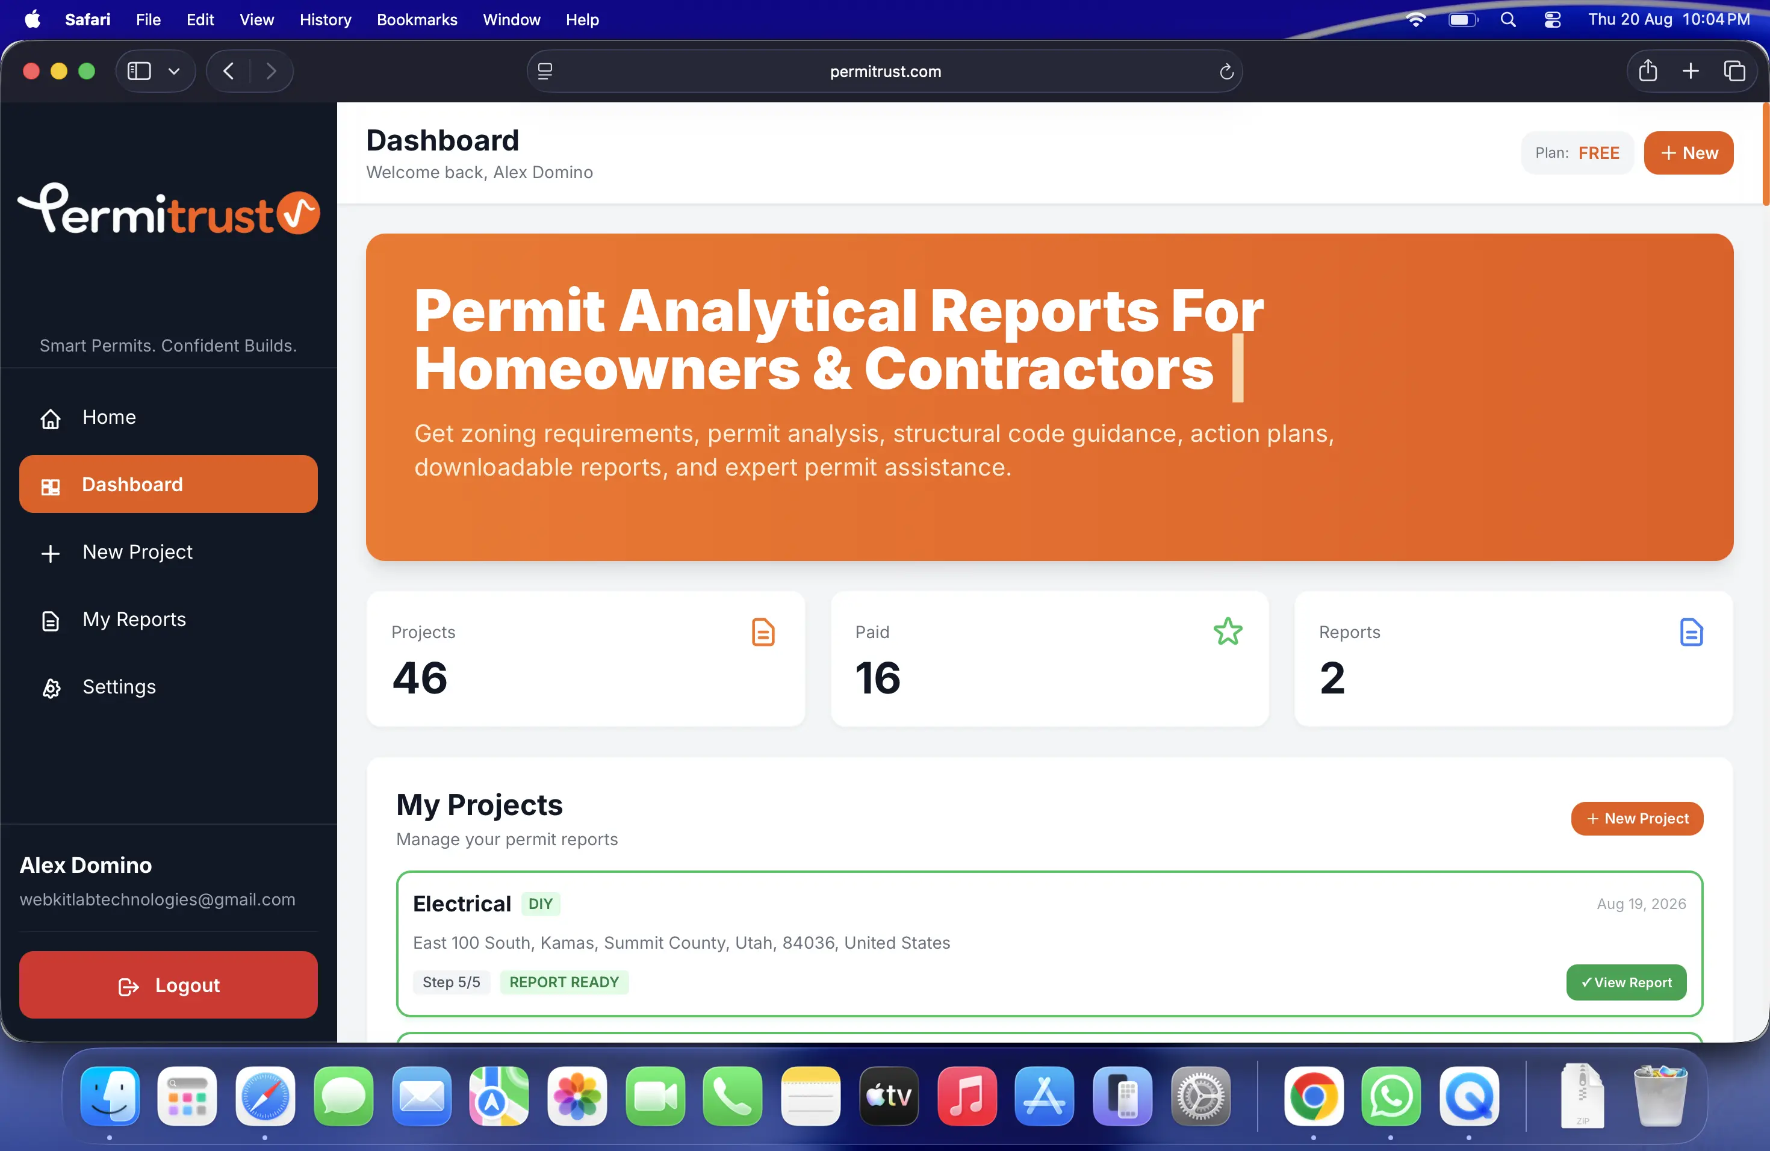The image size is (1770, 1151).
Task: Open Control Center in menu bar
Action: tap(1551, 19)
